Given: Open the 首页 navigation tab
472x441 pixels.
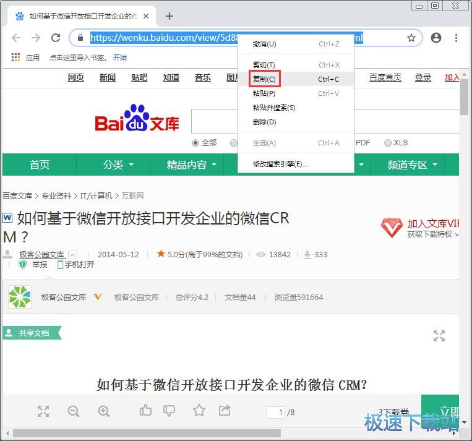Looking at the screenshot, I should click(x=40, y=165).
